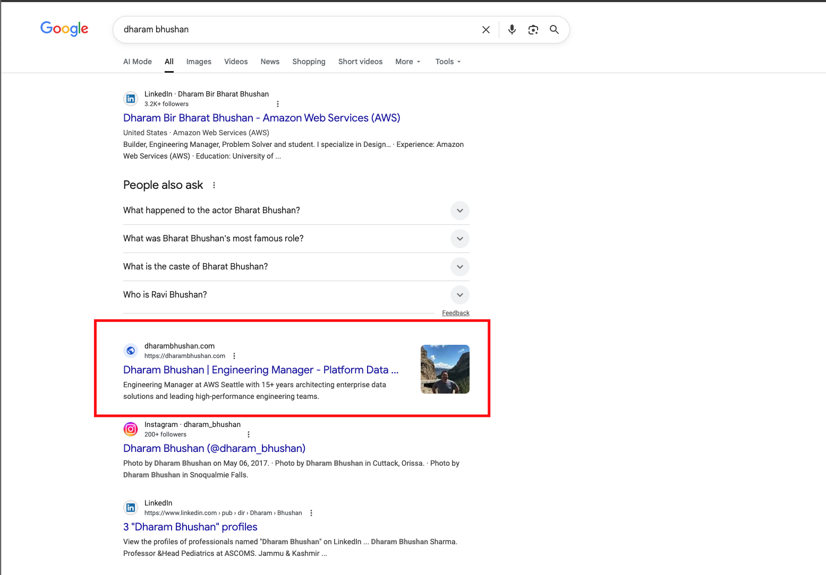
Task: Click the 'https://dharambhushan.com' URL text
Action: click(185, 356)
